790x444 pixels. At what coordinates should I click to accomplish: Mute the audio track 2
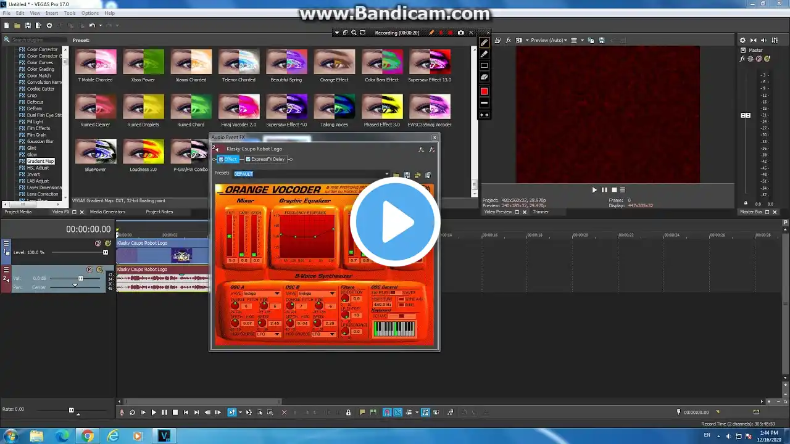coord(89,269)
